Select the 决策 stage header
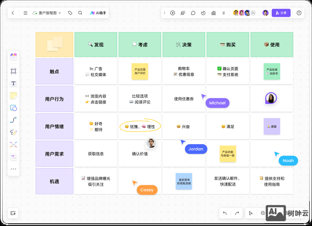312x226 pixels. 184,45
